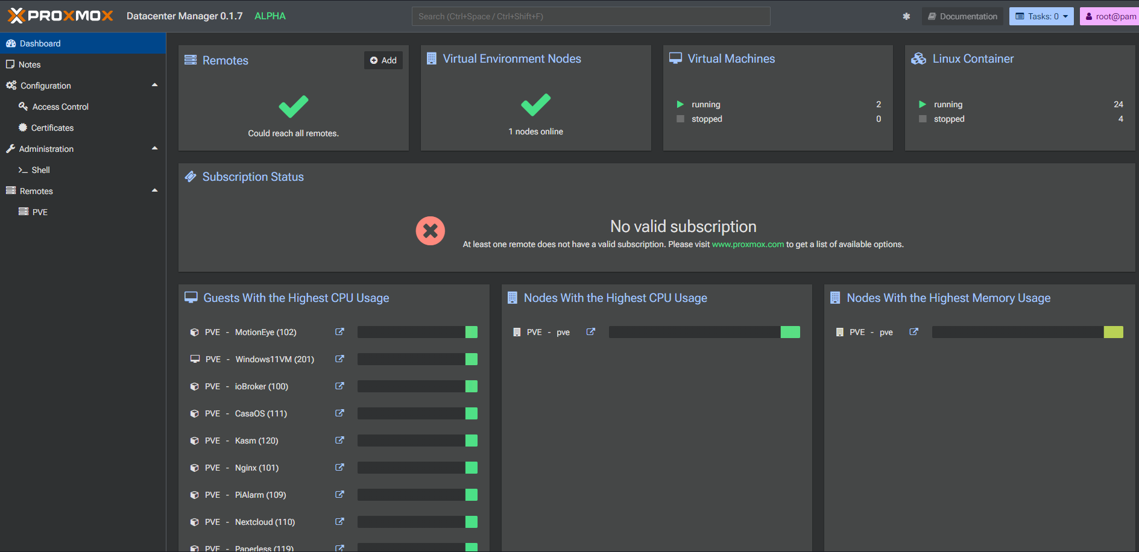The width and height of the screenshot is (1139, 552).
Task: Focus the search field
Action: 591,16
